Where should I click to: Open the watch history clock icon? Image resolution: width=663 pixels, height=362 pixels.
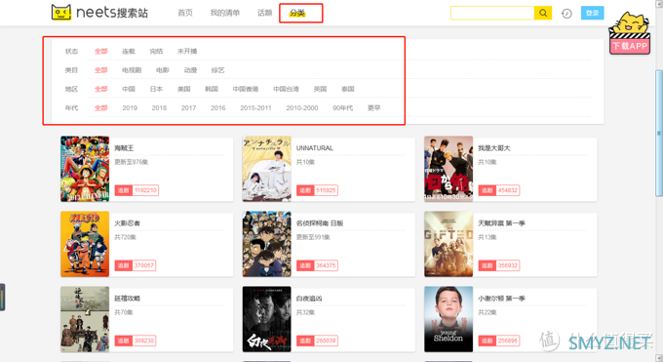(x=566, y=14)
